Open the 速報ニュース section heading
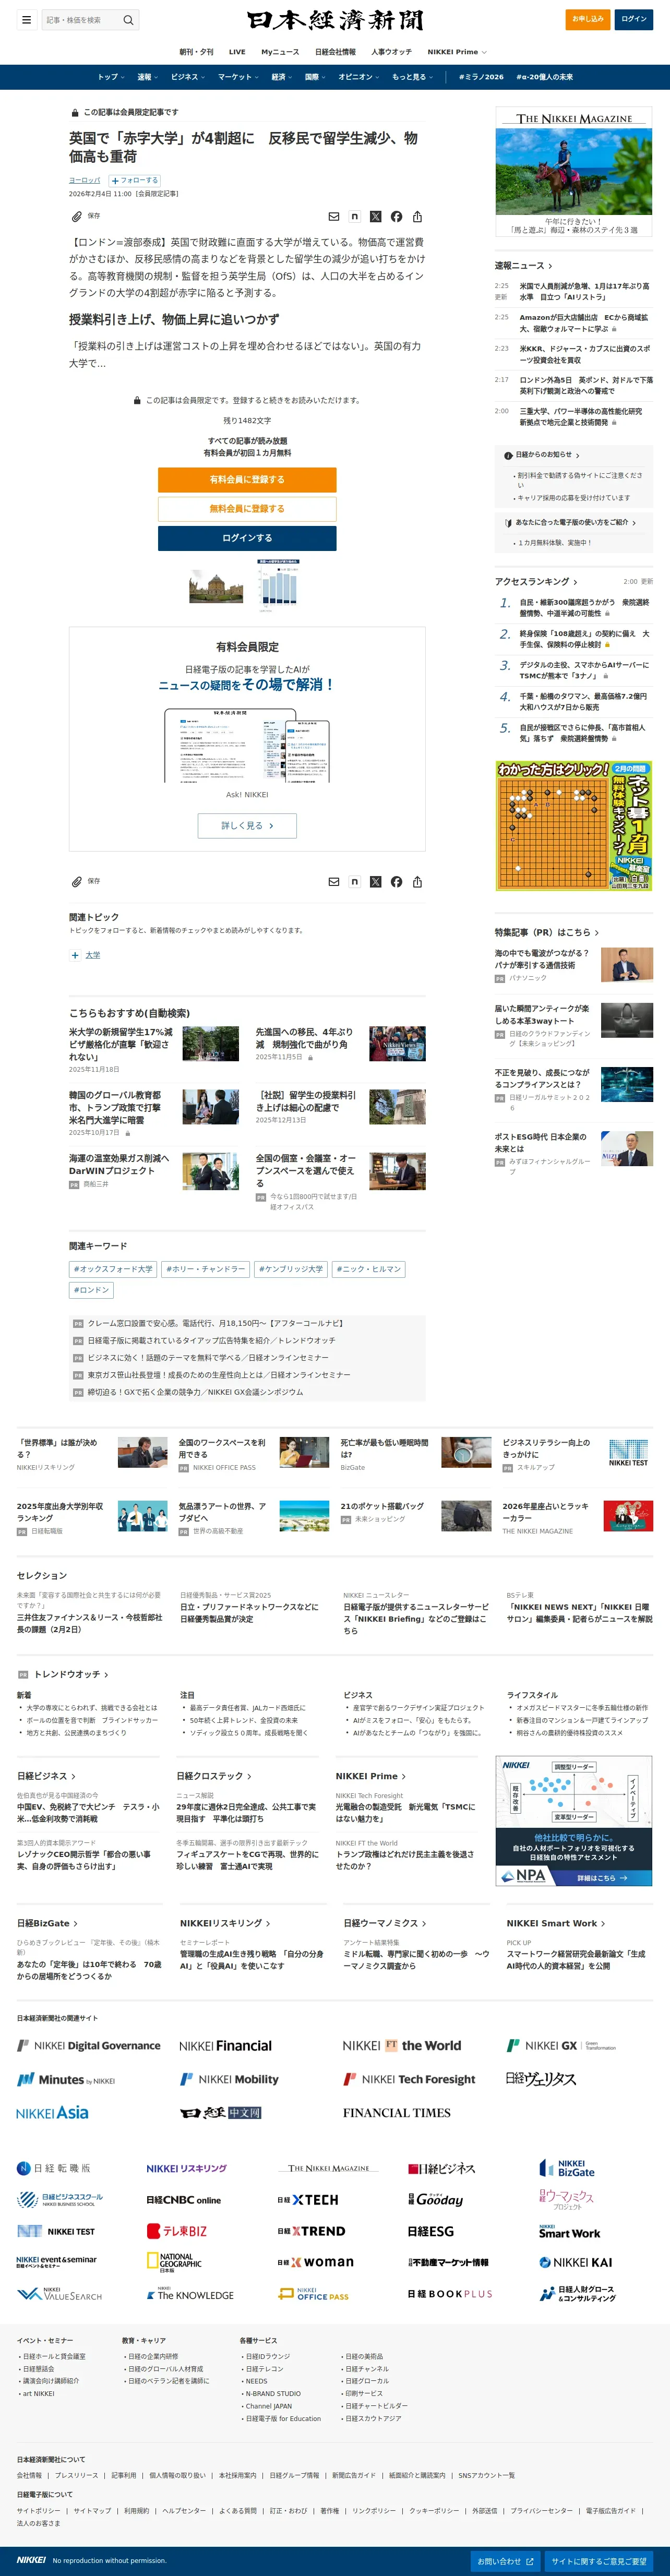 pos(522,265)
